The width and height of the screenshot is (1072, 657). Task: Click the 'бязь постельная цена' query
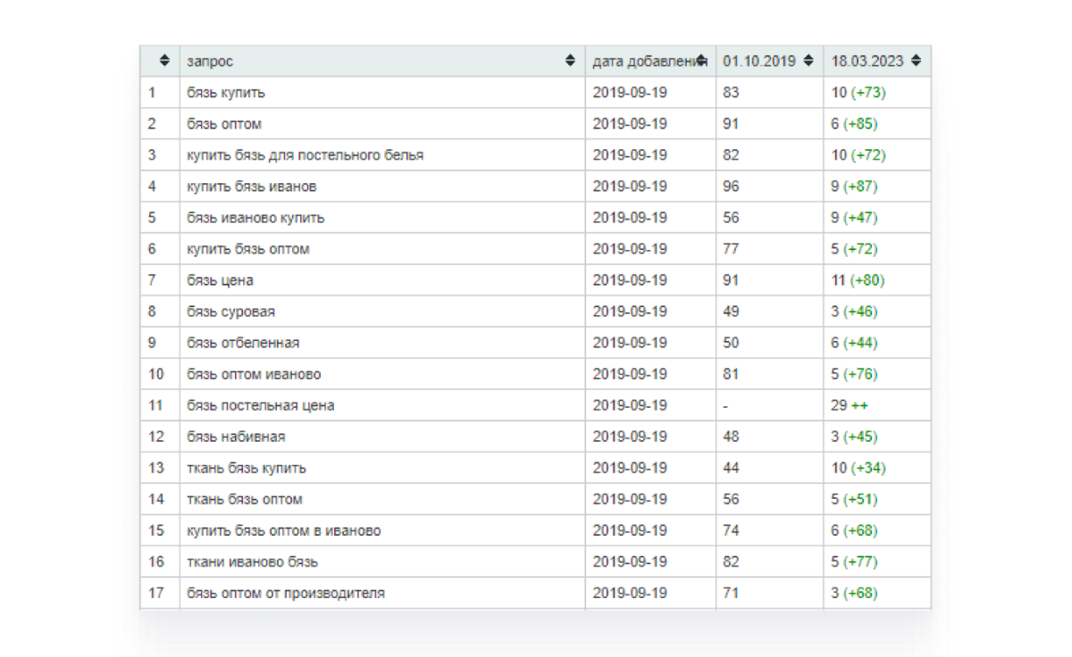[261, 405]
